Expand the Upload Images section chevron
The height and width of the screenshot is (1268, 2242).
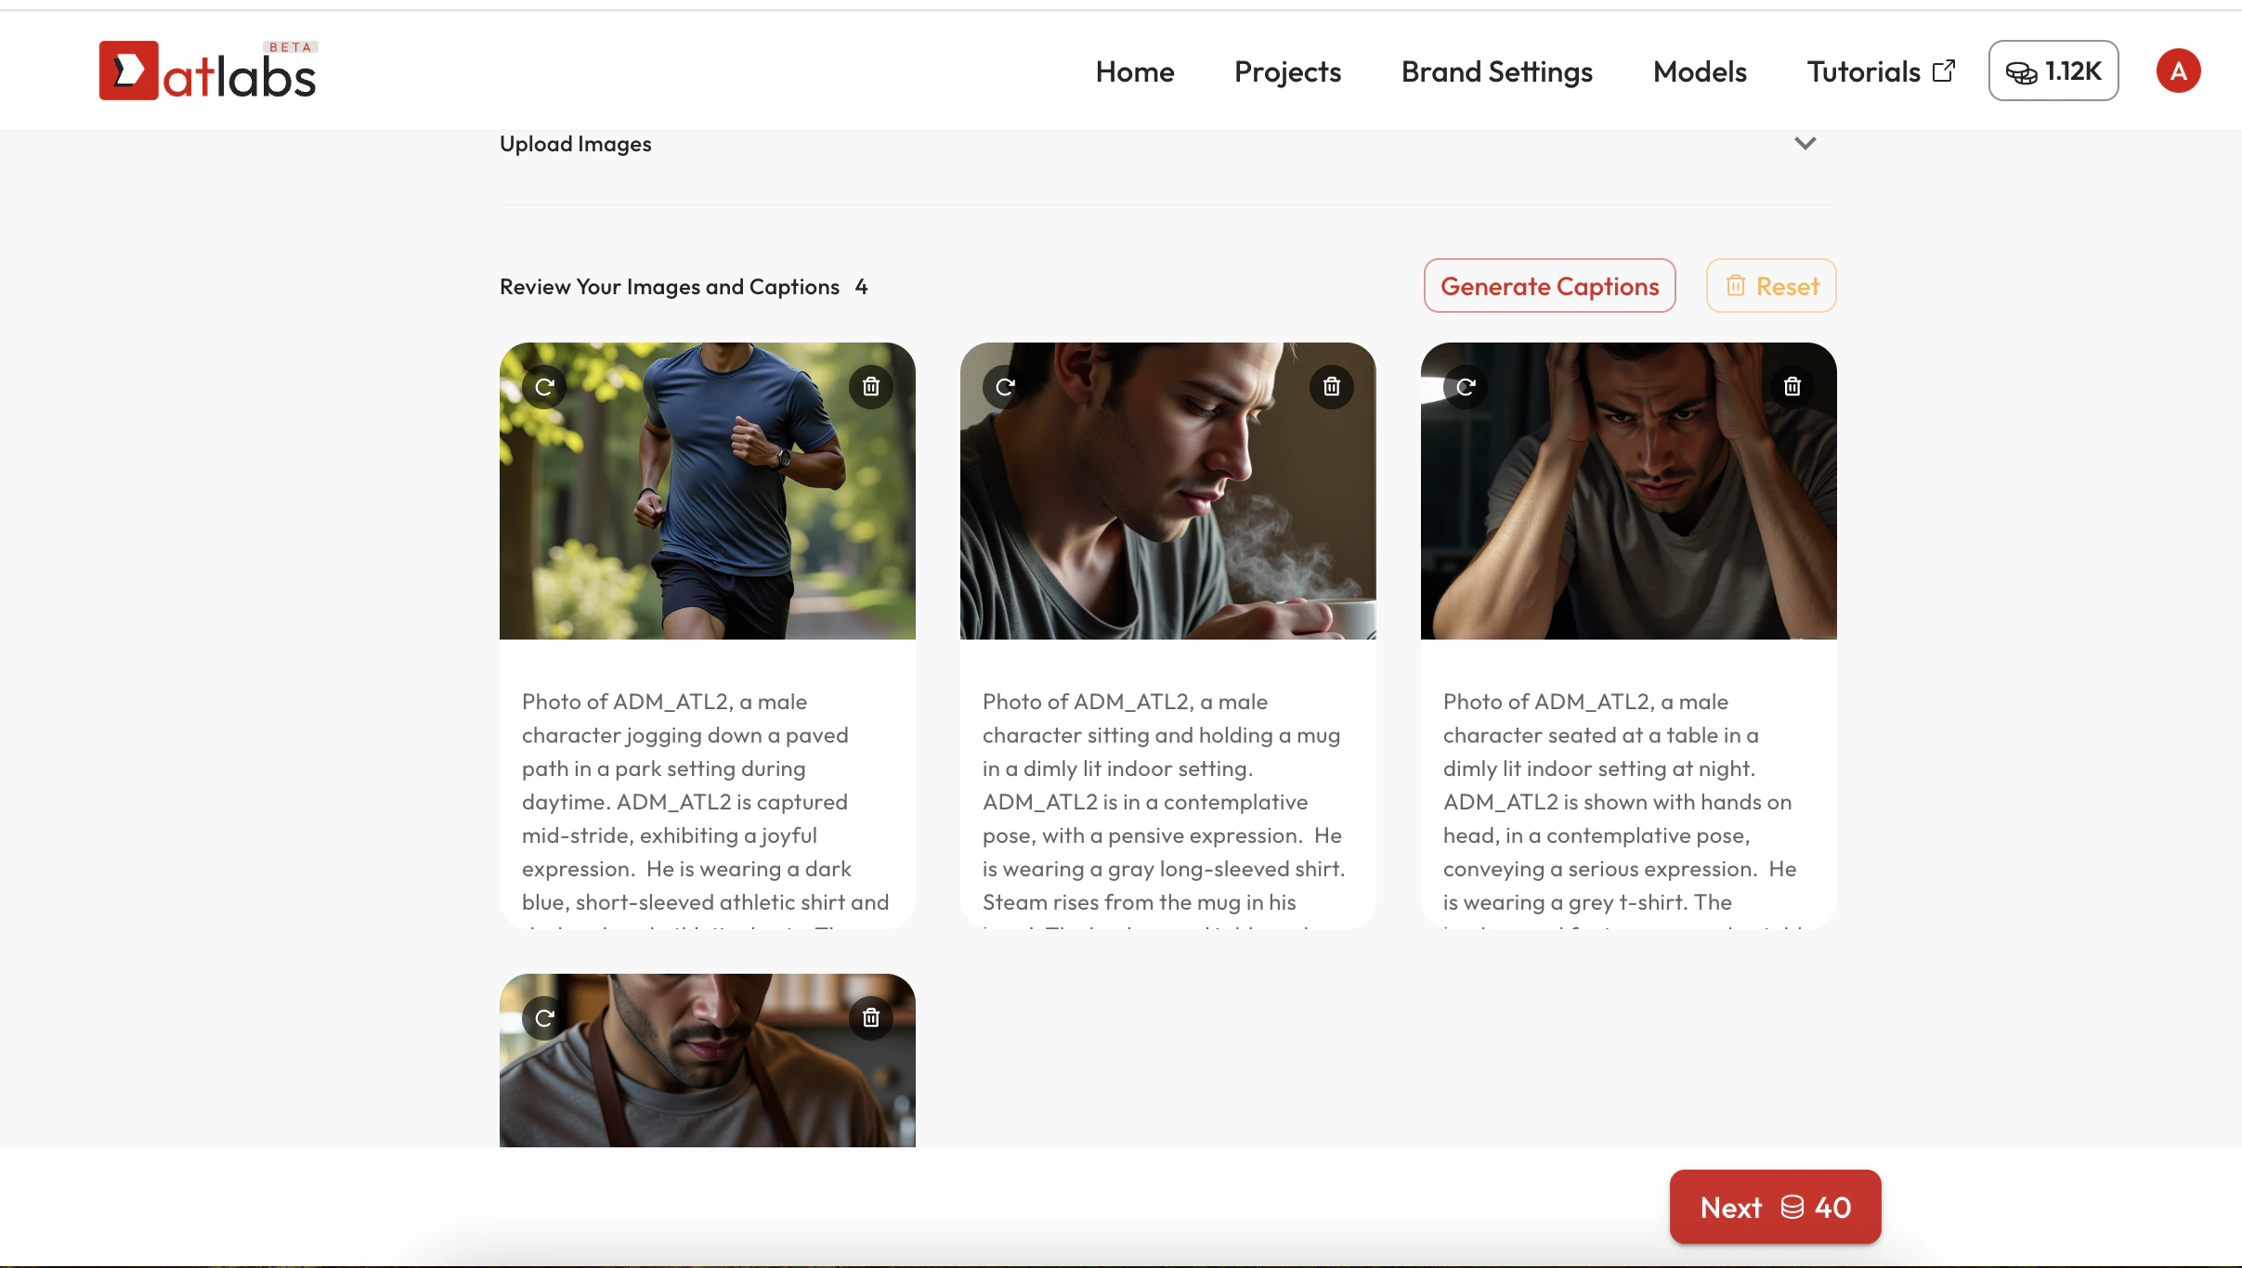[x=1805, y=144]
